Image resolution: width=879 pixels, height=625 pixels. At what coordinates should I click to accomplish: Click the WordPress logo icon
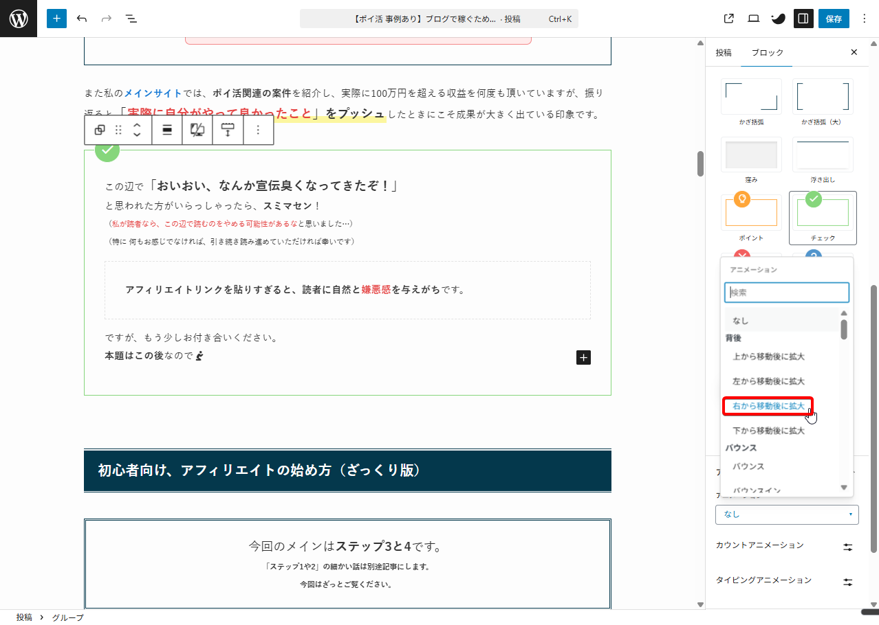tap(19, 19)
